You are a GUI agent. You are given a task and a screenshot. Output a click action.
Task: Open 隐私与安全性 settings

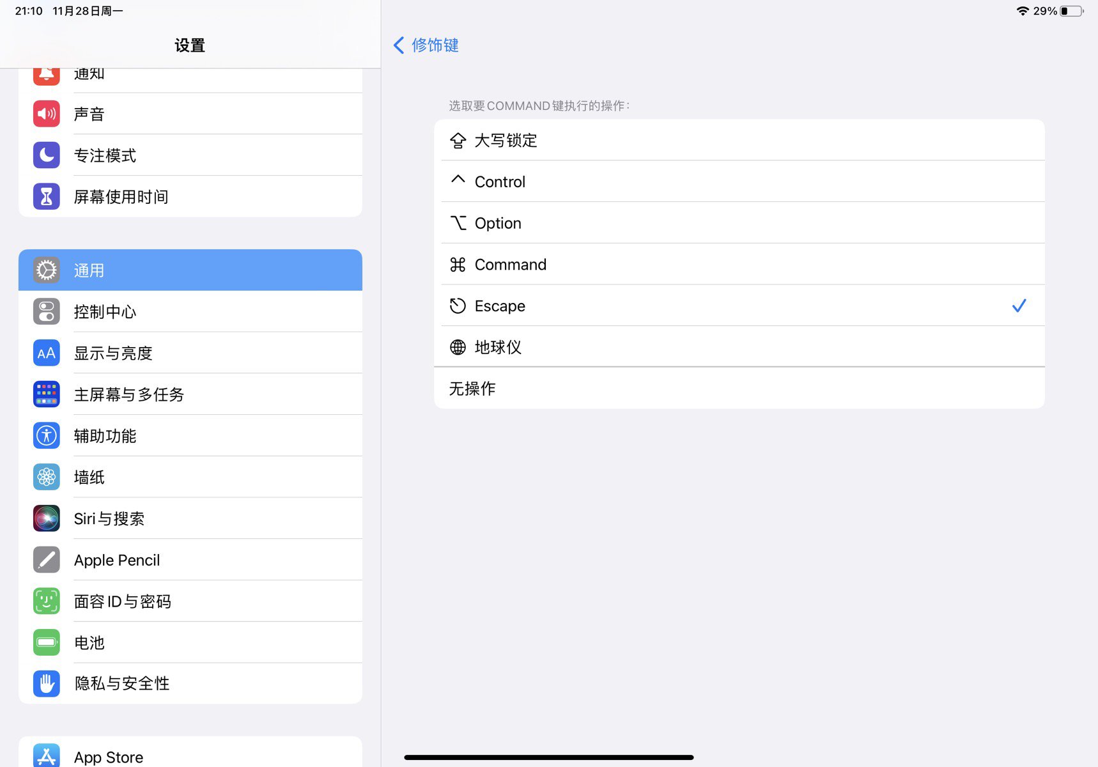click(x=190, y=684)
